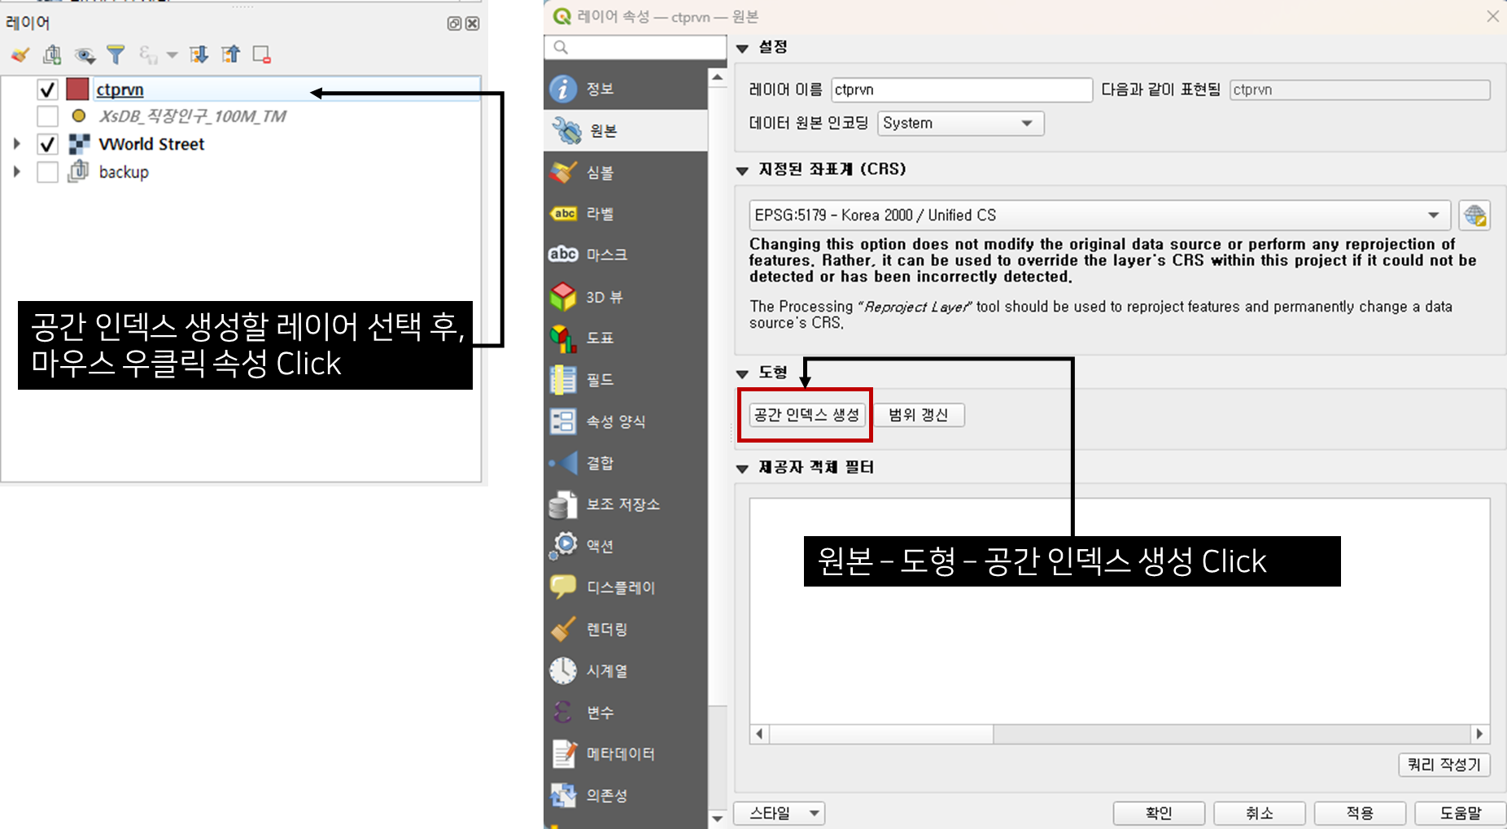Click the filter box scroll left arrow
The width and height of the screenshot is (1507, 829).
pyautogui.click(x=760, y=734)
